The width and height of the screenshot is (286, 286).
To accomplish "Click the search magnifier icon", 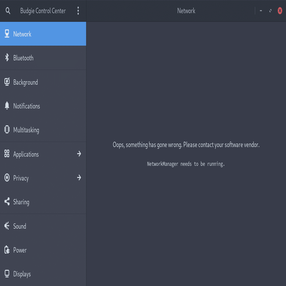I will [8, 11].
